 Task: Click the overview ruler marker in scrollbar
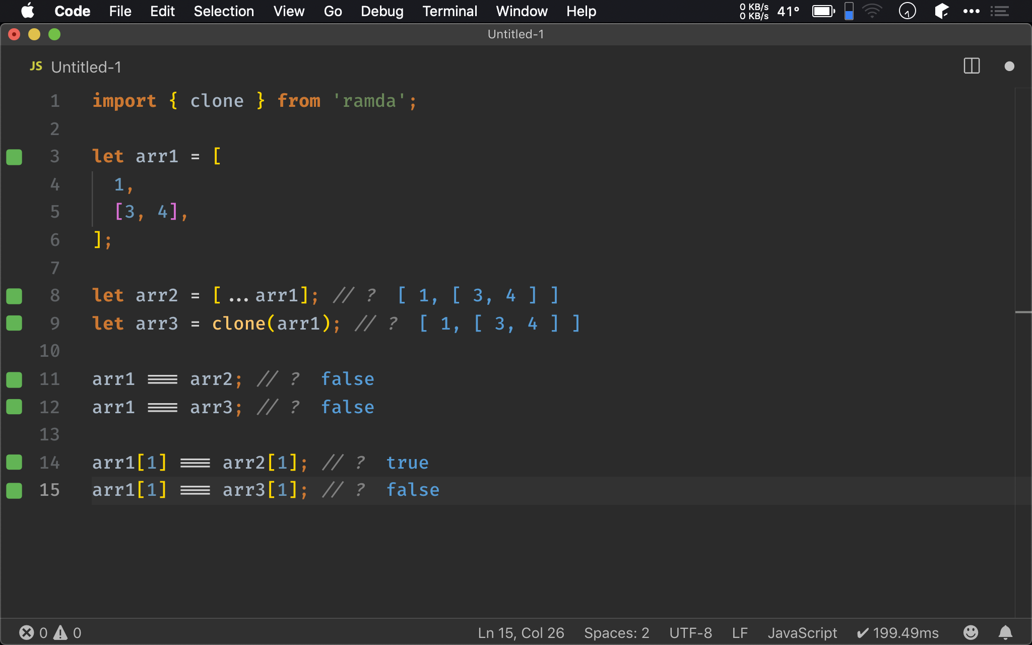1023,312
